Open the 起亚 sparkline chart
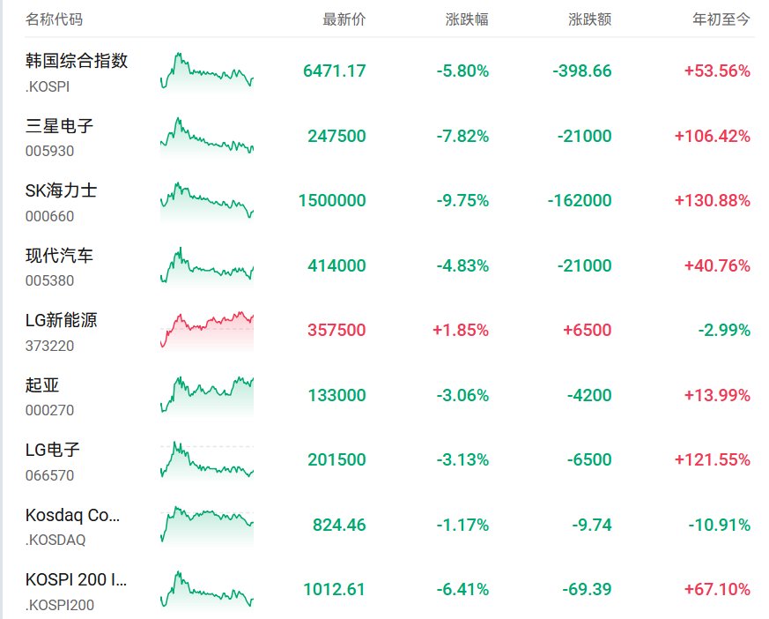The image size is (769, 619). (207, 395)
